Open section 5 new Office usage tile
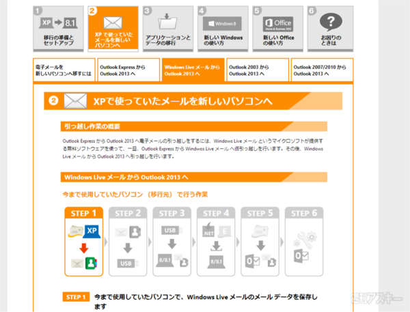410x312 pixels. [277, 29]
